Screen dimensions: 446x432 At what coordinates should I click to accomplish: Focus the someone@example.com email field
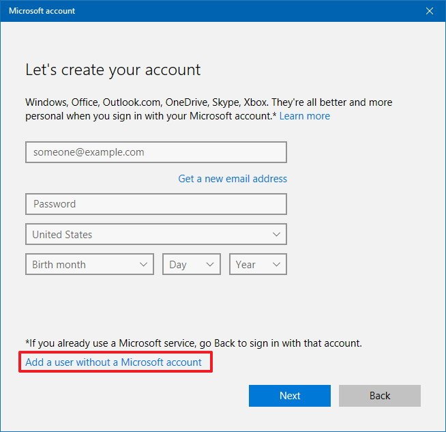(155, 152)
